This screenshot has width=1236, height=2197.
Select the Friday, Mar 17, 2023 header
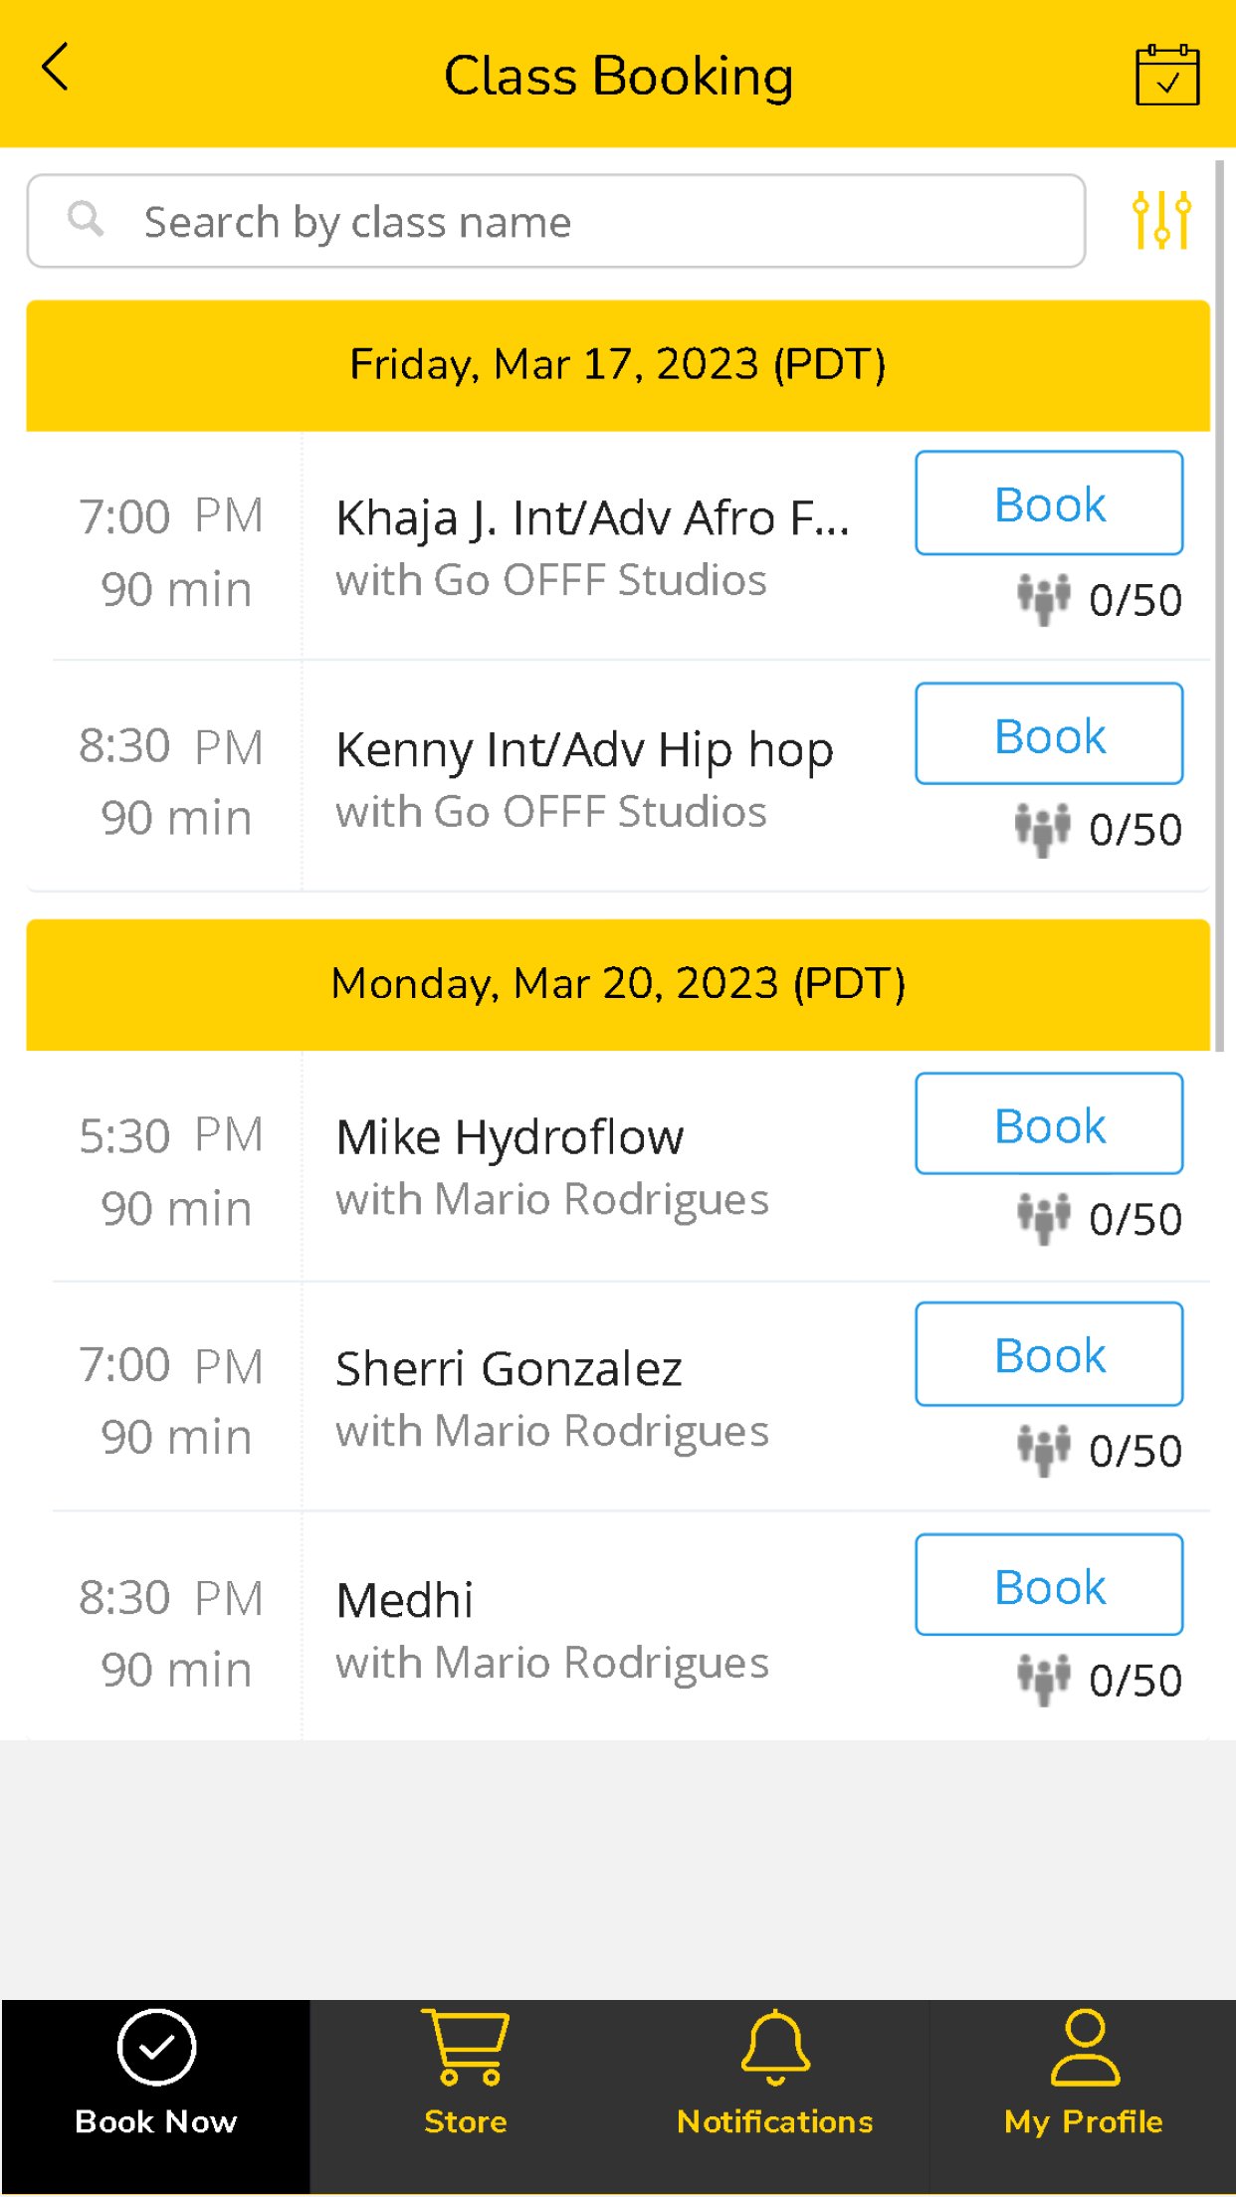(618, 365)
